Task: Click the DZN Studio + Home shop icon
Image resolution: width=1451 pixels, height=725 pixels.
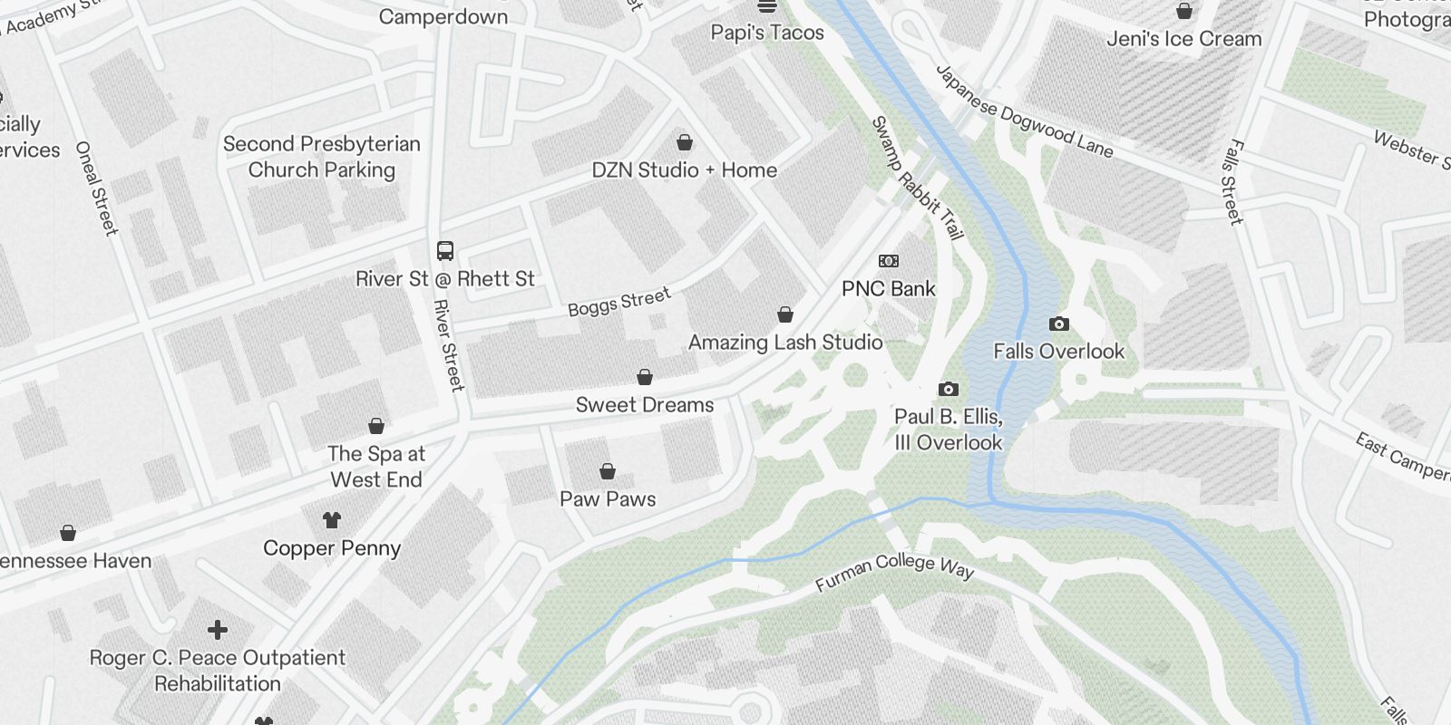Action: click(x=685, y=142)
